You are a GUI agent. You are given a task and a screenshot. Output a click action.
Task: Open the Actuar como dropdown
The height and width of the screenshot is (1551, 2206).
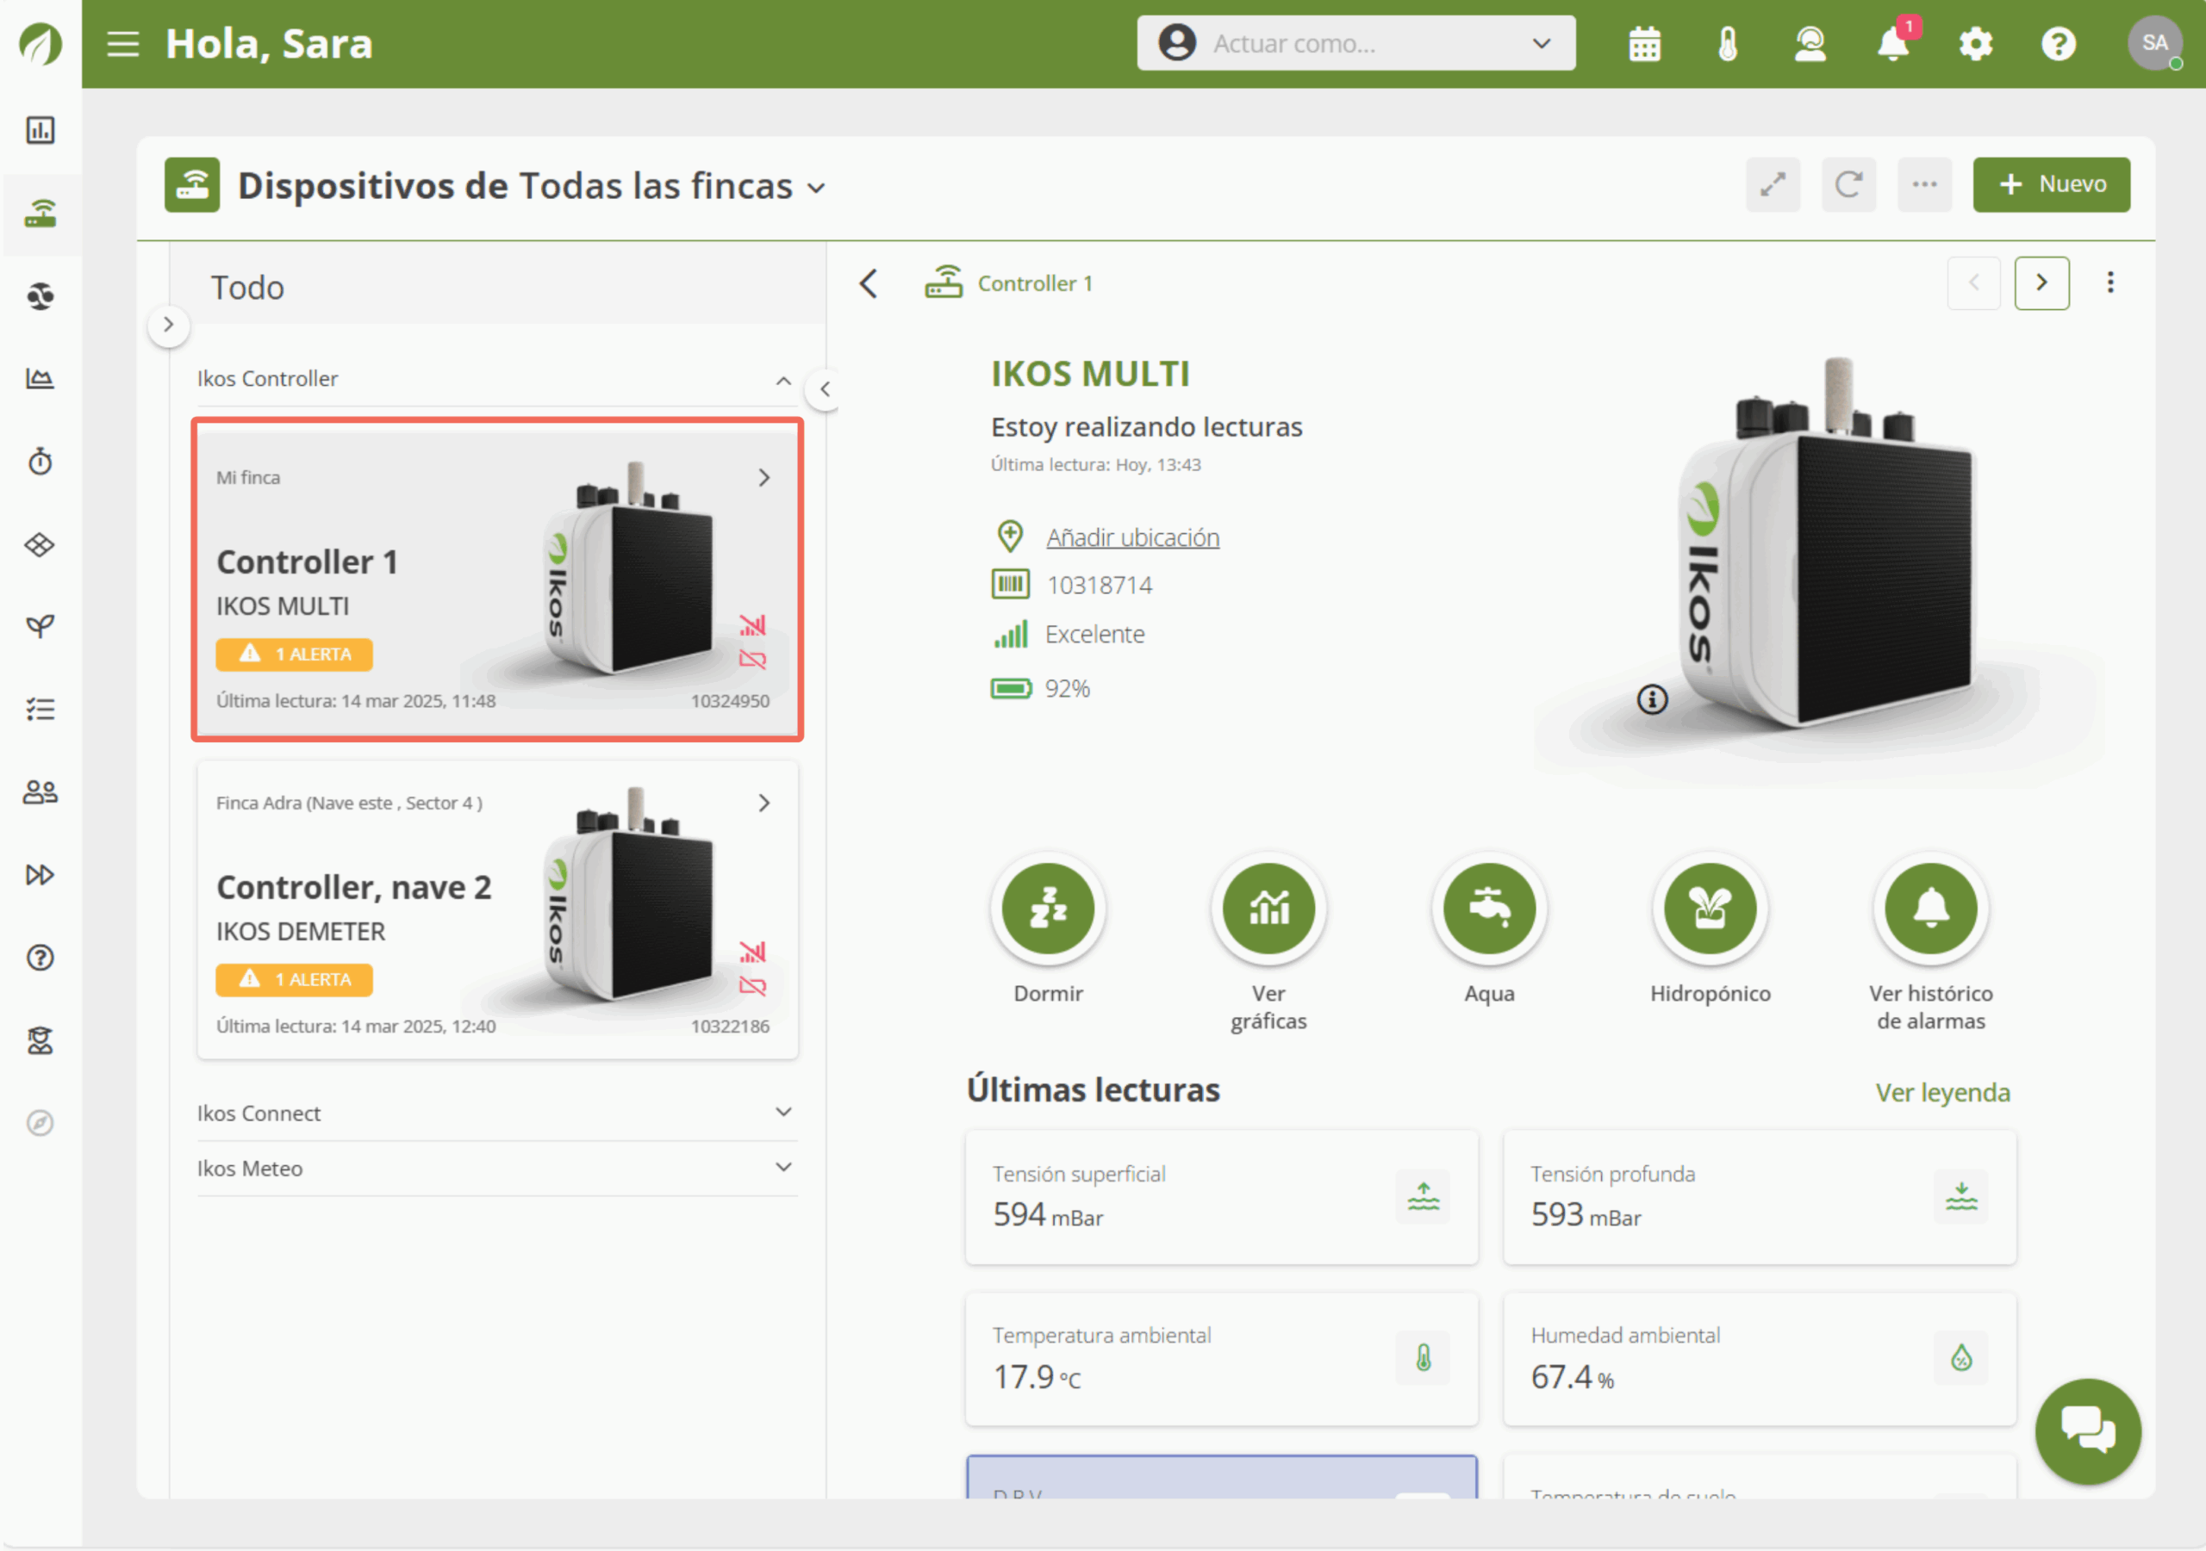[x=1355, y=44]
